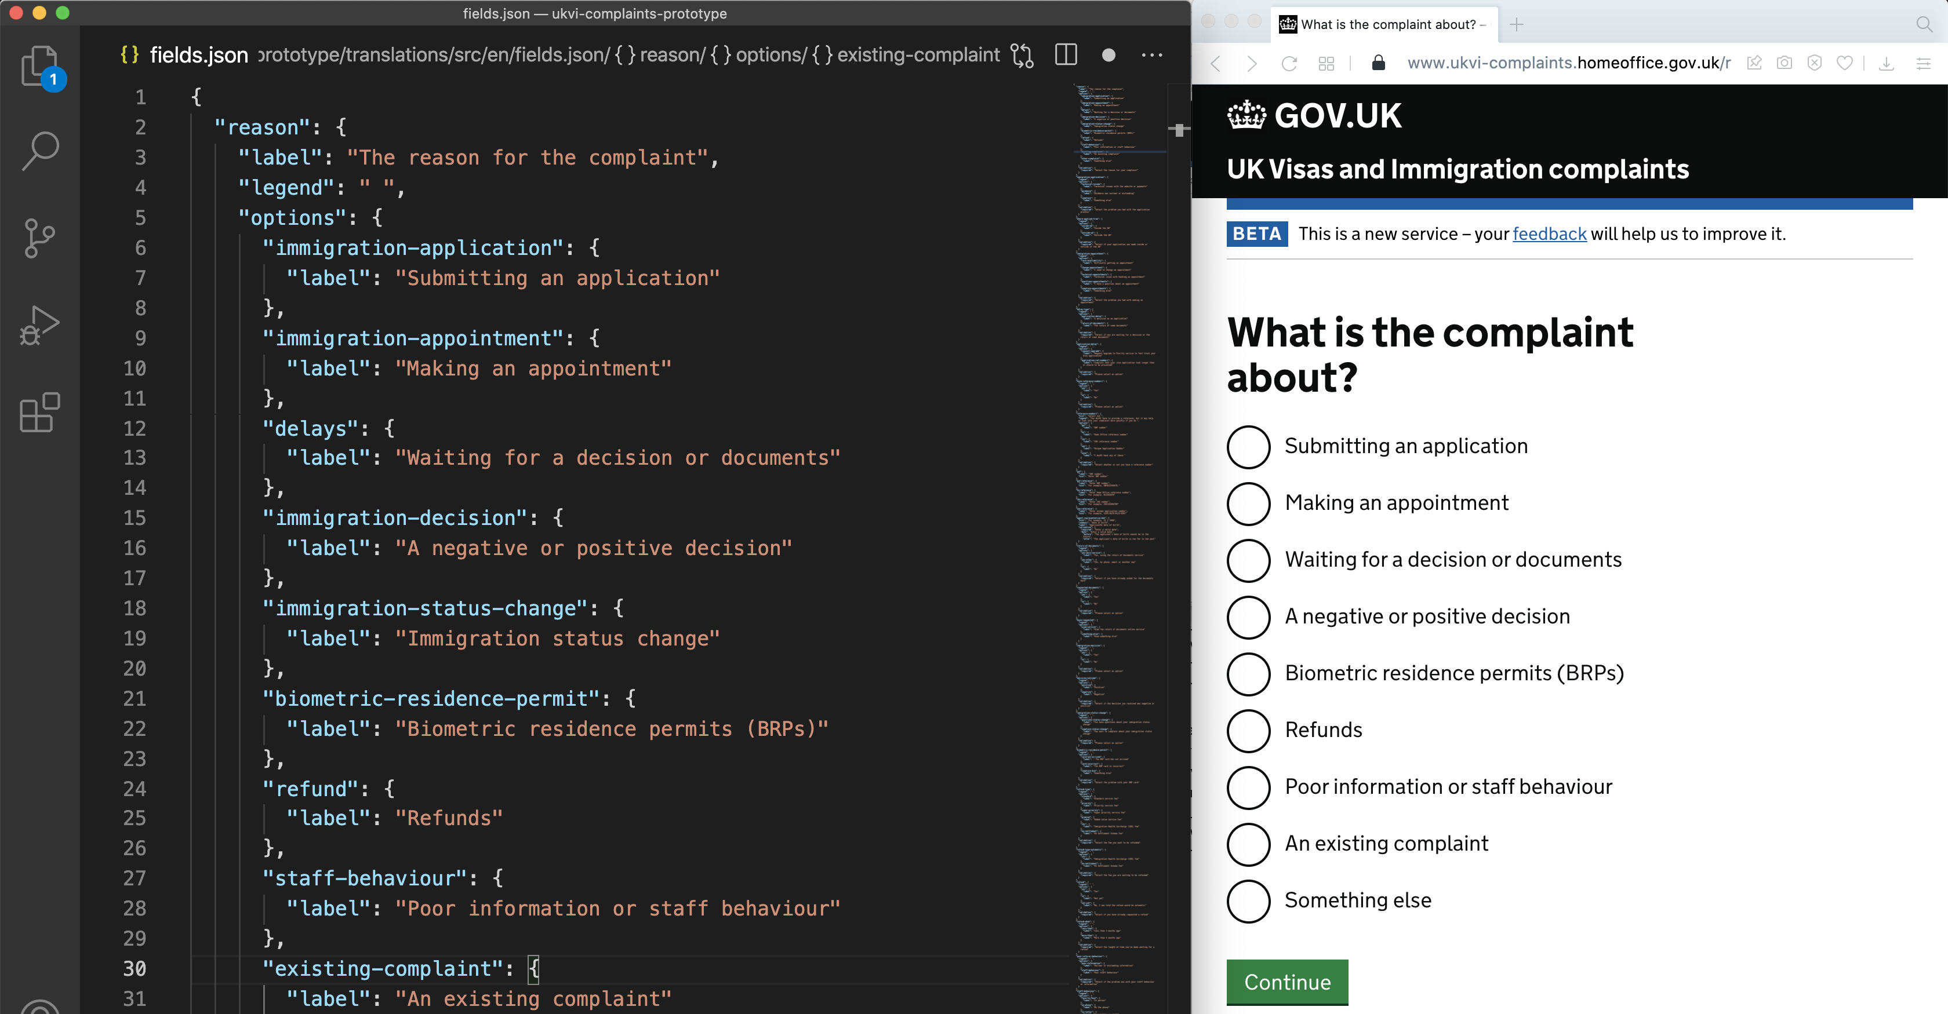Click the Continue button on complaint form
Screen dimensions: 1948x1014
click(1287, 982)
